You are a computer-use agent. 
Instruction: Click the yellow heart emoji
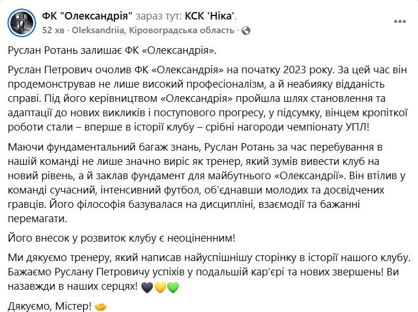click(x=160, y=286)
